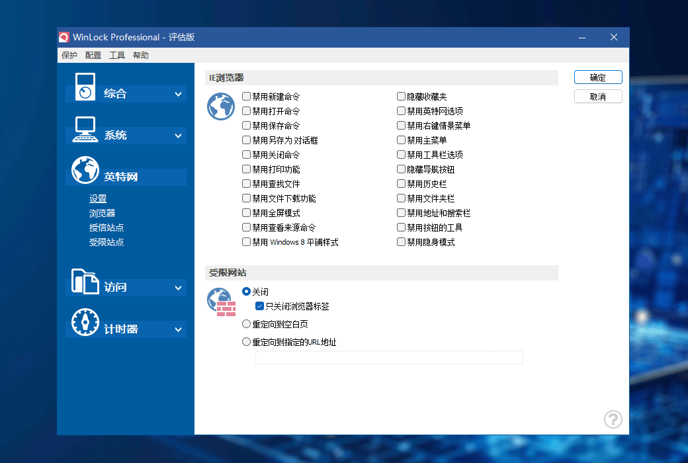Click the redirect URL input field
Viewport: 688px width, 463px height.
(x=389, y=358)
